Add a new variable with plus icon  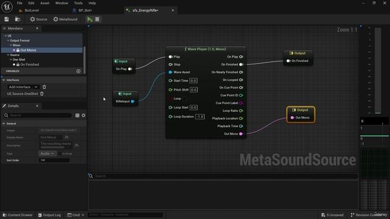click(x=79, y=71)
